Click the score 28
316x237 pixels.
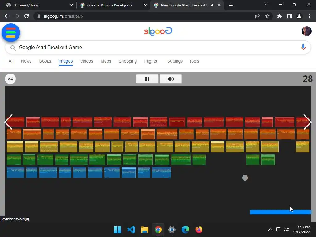pos(307,79)
